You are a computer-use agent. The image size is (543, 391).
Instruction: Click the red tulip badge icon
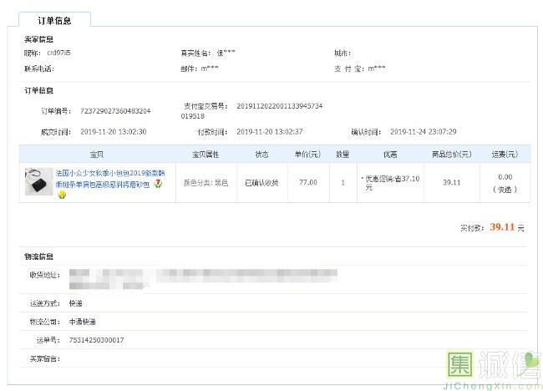tap(159, 183)
